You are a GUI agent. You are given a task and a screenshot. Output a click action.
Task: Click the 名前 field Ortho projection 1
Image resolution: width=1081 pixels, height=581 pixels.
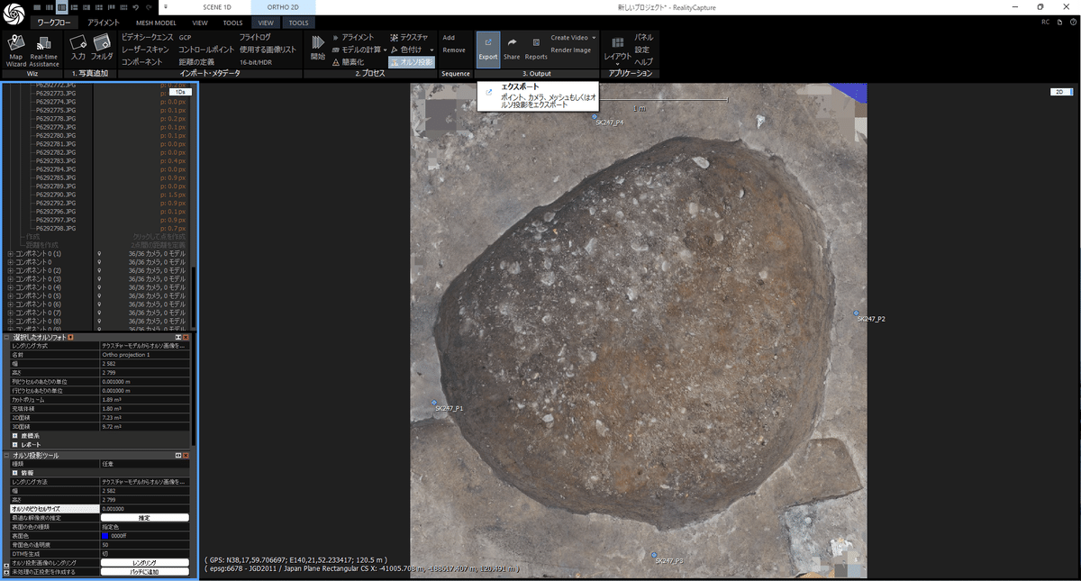(144, 355)
